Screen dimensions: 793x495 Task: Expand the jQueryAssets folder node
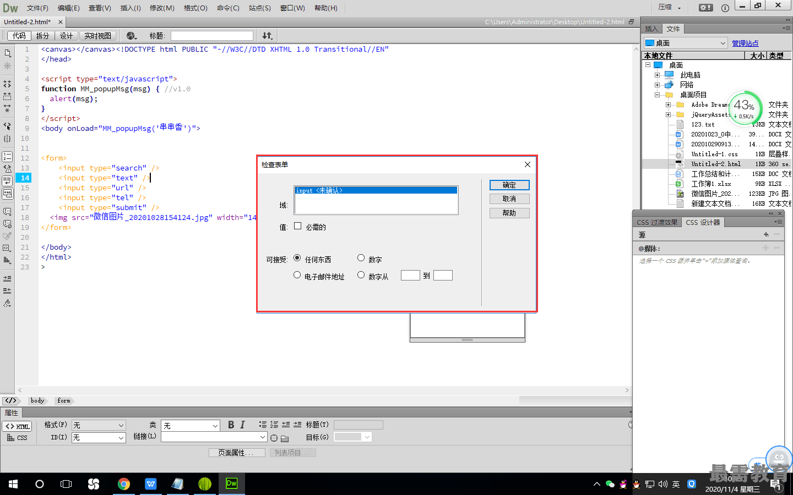tap(668, 114)
